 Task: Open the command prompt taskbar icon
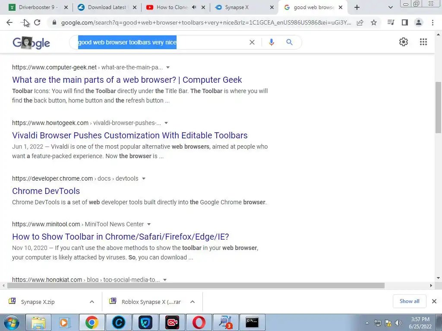point(252,322)
